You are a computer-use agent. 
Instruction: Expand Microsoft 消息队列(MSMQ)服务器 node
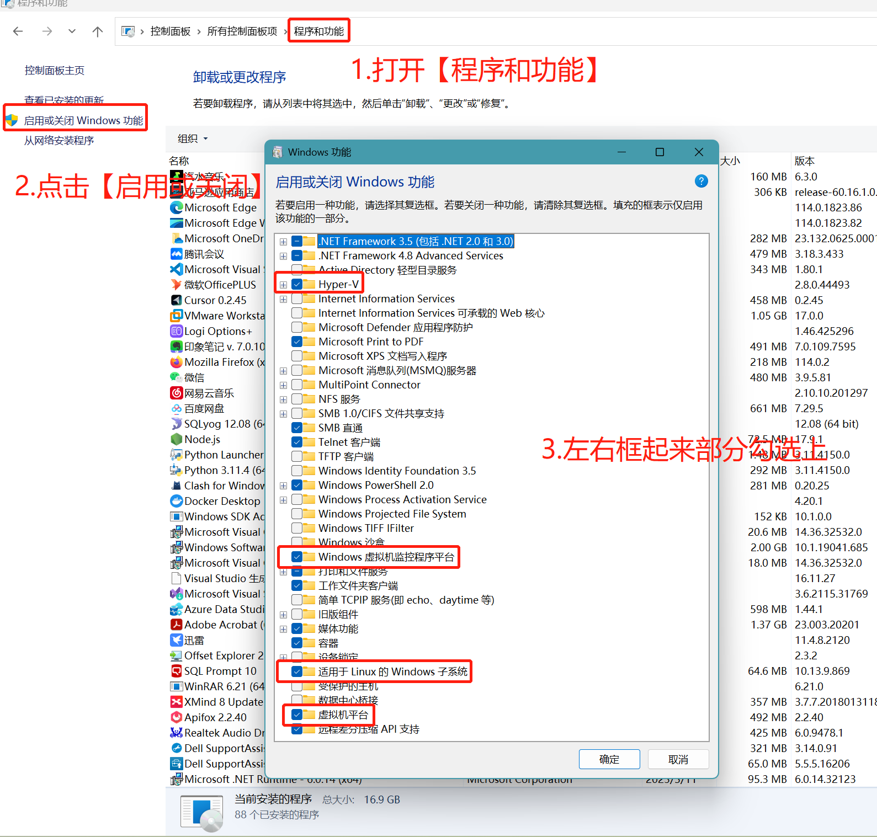(x=283, y=371)
